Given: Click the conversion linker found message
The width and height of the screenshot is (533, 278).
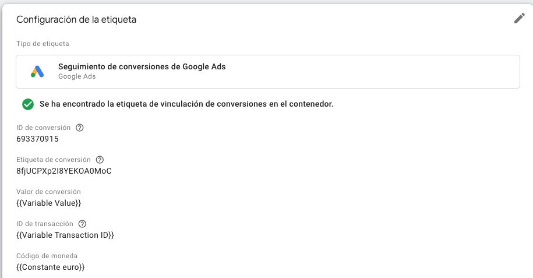Looking at the screenshot, I should click(x=186, y=104).
